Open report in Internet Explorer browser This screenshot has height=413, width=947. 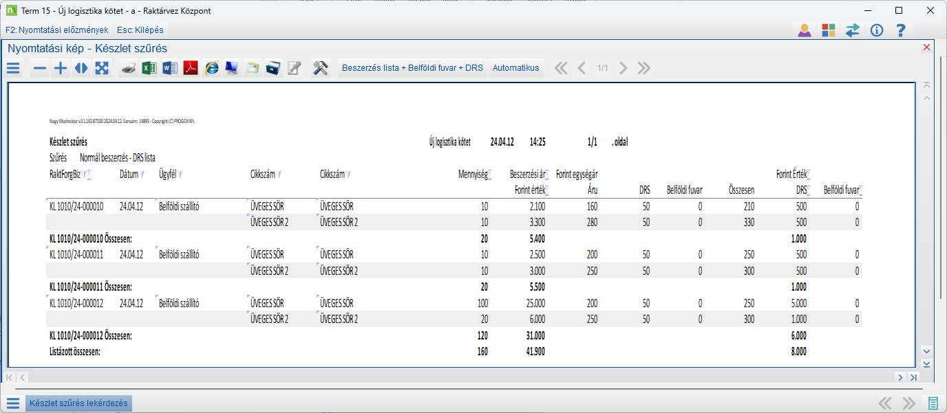(x=211, y=68)
